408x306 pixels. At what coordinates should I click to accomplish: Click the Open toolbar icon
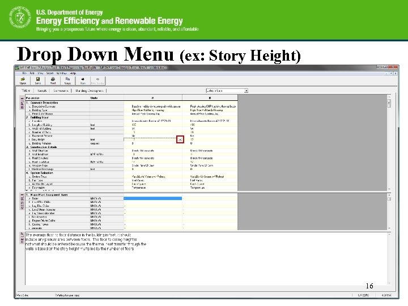[23, 80]
